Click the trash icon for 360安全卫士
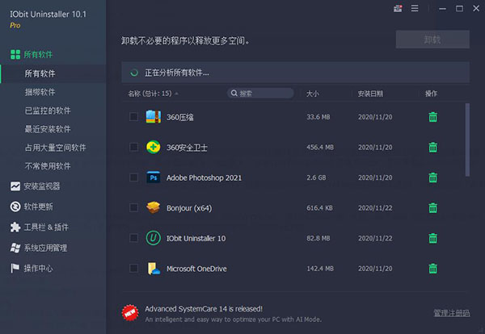The height and width of the screenshot is (334, 485). pos(432,148)
